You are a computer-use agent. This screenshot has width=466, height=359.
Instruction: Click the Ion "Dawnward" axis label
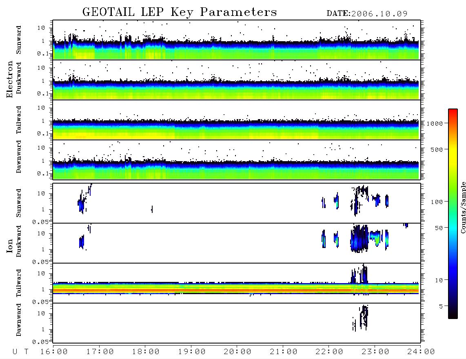click(x=19, y=320)
